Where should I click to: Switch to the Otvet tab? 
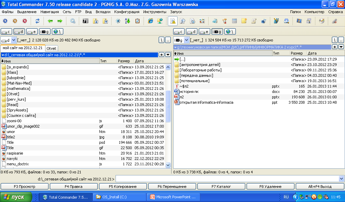click(52, 48)
